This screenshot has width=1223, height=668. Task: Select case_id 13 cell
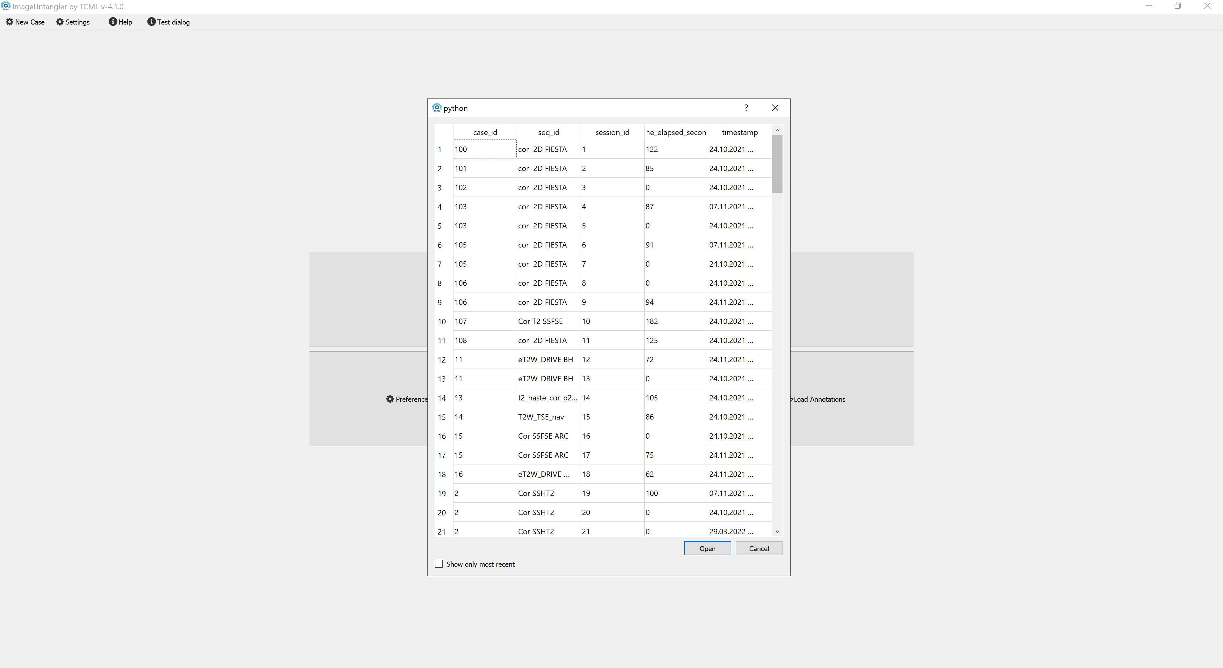[485, 398]
